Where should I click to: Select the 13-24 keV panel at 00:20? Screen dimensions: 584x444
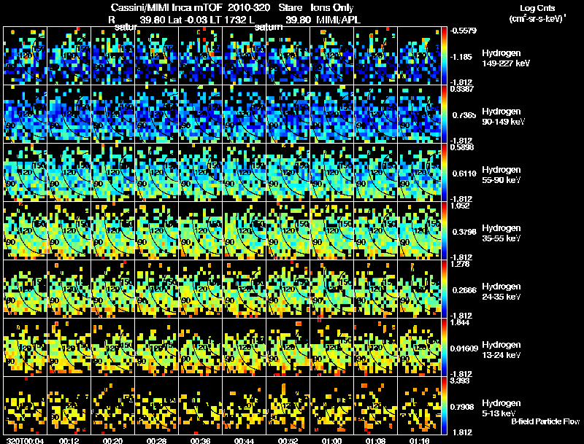coord(113,347)
